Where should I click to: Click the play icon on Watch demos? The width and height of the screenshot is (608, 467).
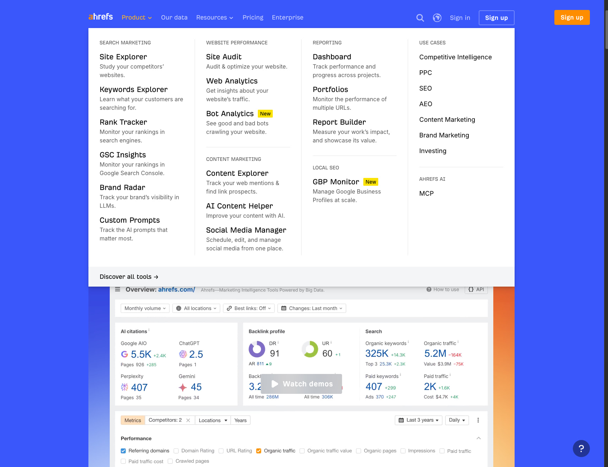(275, 384)
